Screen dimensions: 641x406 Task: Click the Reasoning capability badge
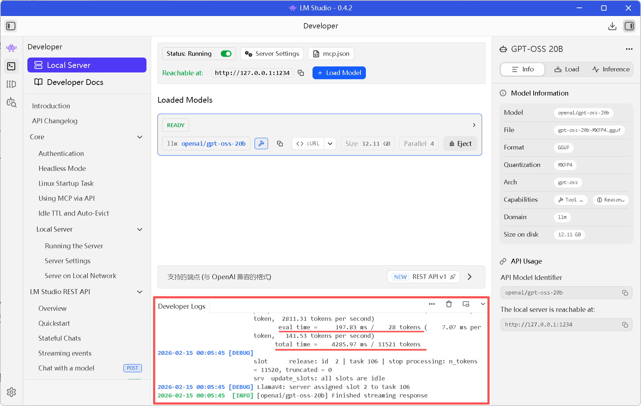[x=611, y=200]
